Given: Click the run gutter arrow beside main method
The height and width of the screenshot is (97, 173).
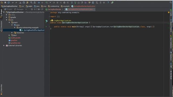Looking at the screenshot, I should (46, 26).
